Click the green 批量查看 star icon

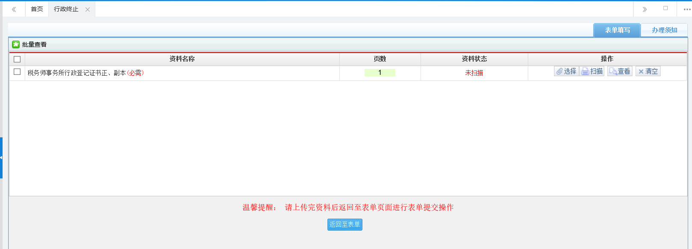pyautogui.click(x=16, y=44)
